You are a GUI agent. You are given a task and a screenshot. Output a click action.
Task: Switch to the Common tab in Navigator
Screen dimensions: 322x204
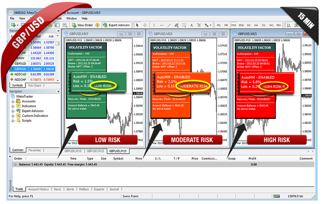18,150
